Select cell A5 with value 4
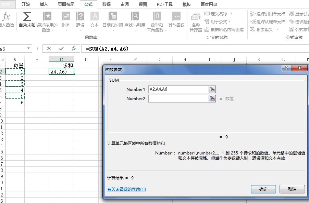Viewport: 309px width, 203px height. tap(15, 90)
